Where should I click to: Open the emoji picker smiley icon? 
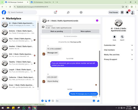pyautogui.click(x=94, y=101)
